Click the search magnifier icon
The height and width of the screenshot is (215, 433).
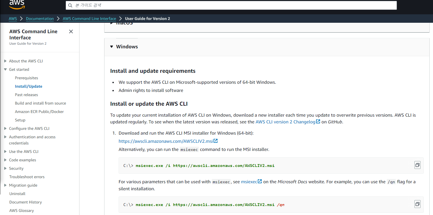point(70,5)
